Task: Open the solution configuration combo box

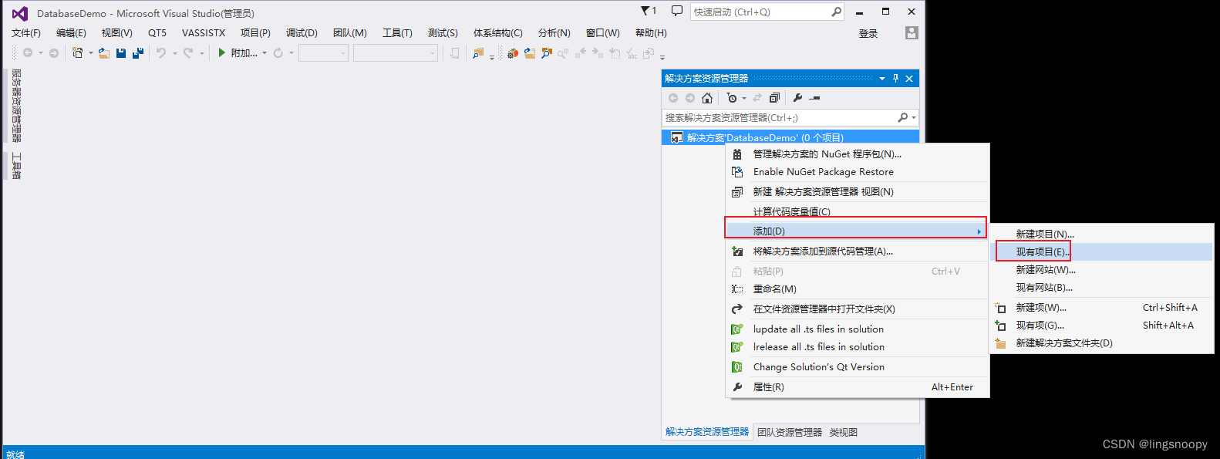Action: pyautogui.click(x=323, y=53)
